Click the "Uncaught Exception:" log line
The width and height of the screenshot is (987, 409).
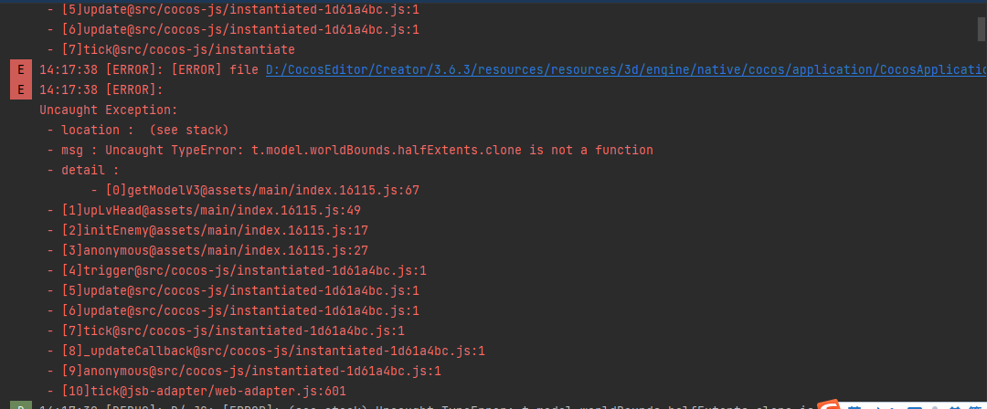(x=96, y=110)
